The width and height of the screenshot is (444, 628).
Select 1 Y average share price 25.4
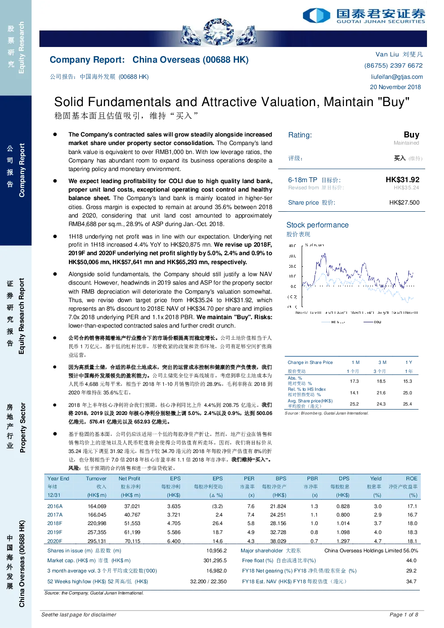(407, 404)
